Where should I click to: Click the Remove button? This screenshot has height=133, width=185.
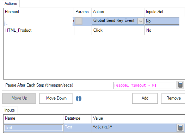173,98
